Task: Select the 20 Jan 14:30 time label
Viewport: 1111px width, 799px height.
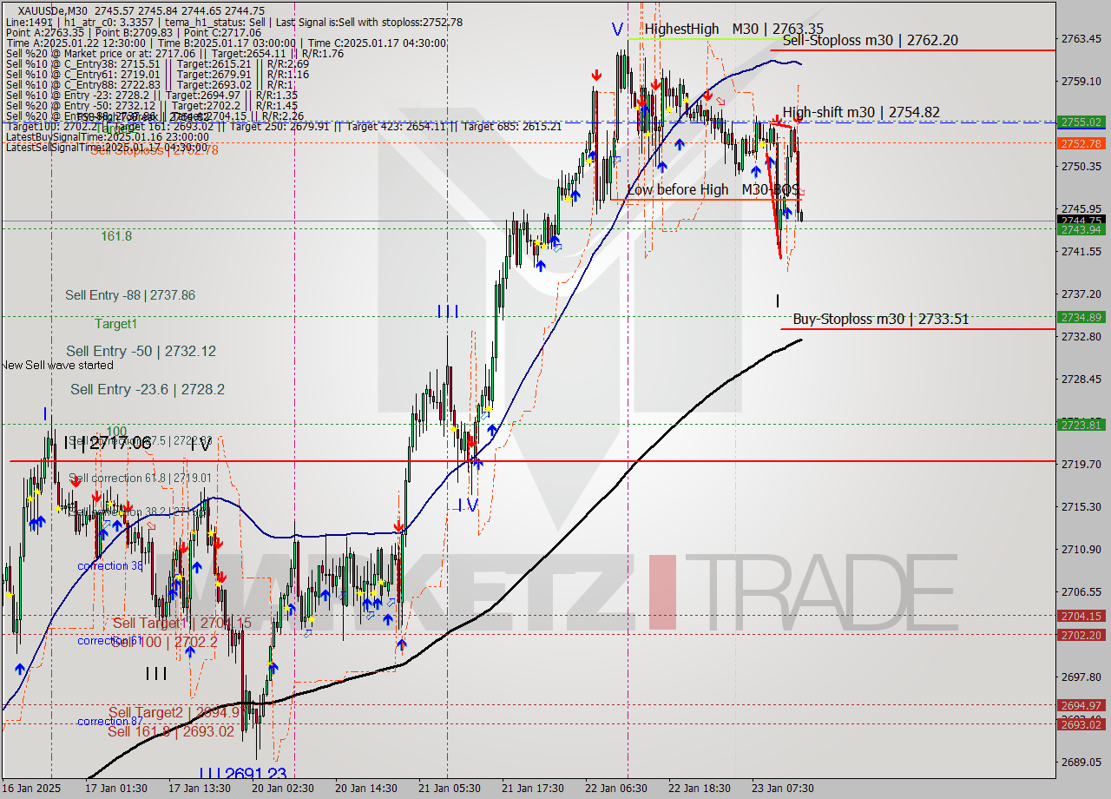Action: tap(365, 789)
